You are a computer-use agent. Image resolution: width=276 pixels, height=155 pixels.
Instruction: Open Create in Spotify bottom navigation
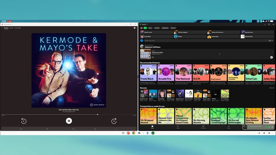(x=229, y=127)
